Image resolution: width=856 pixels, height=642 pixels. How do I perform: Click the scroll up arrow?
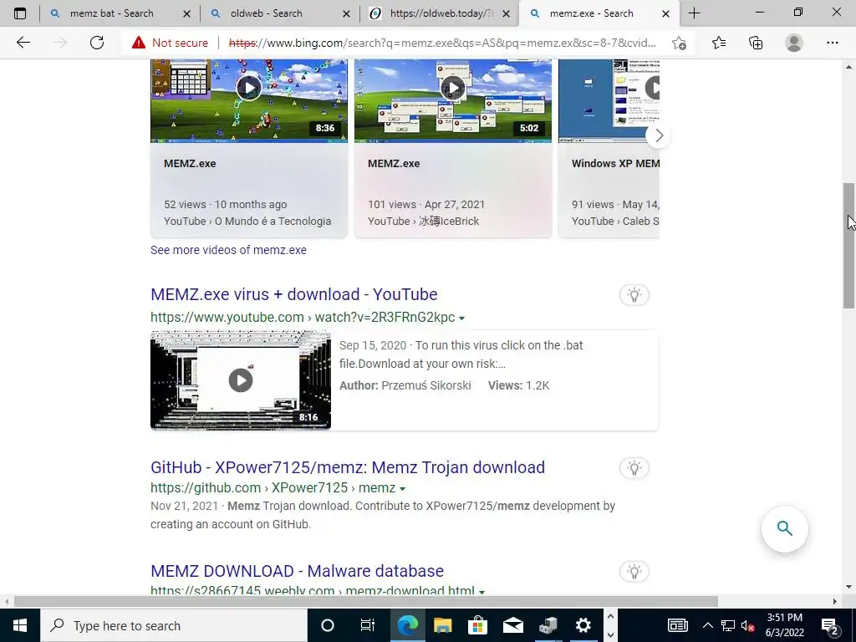(x=849, y=67)
